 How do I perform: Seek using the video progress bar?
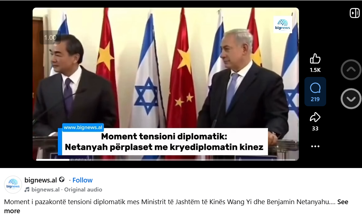tap(166, 159)
